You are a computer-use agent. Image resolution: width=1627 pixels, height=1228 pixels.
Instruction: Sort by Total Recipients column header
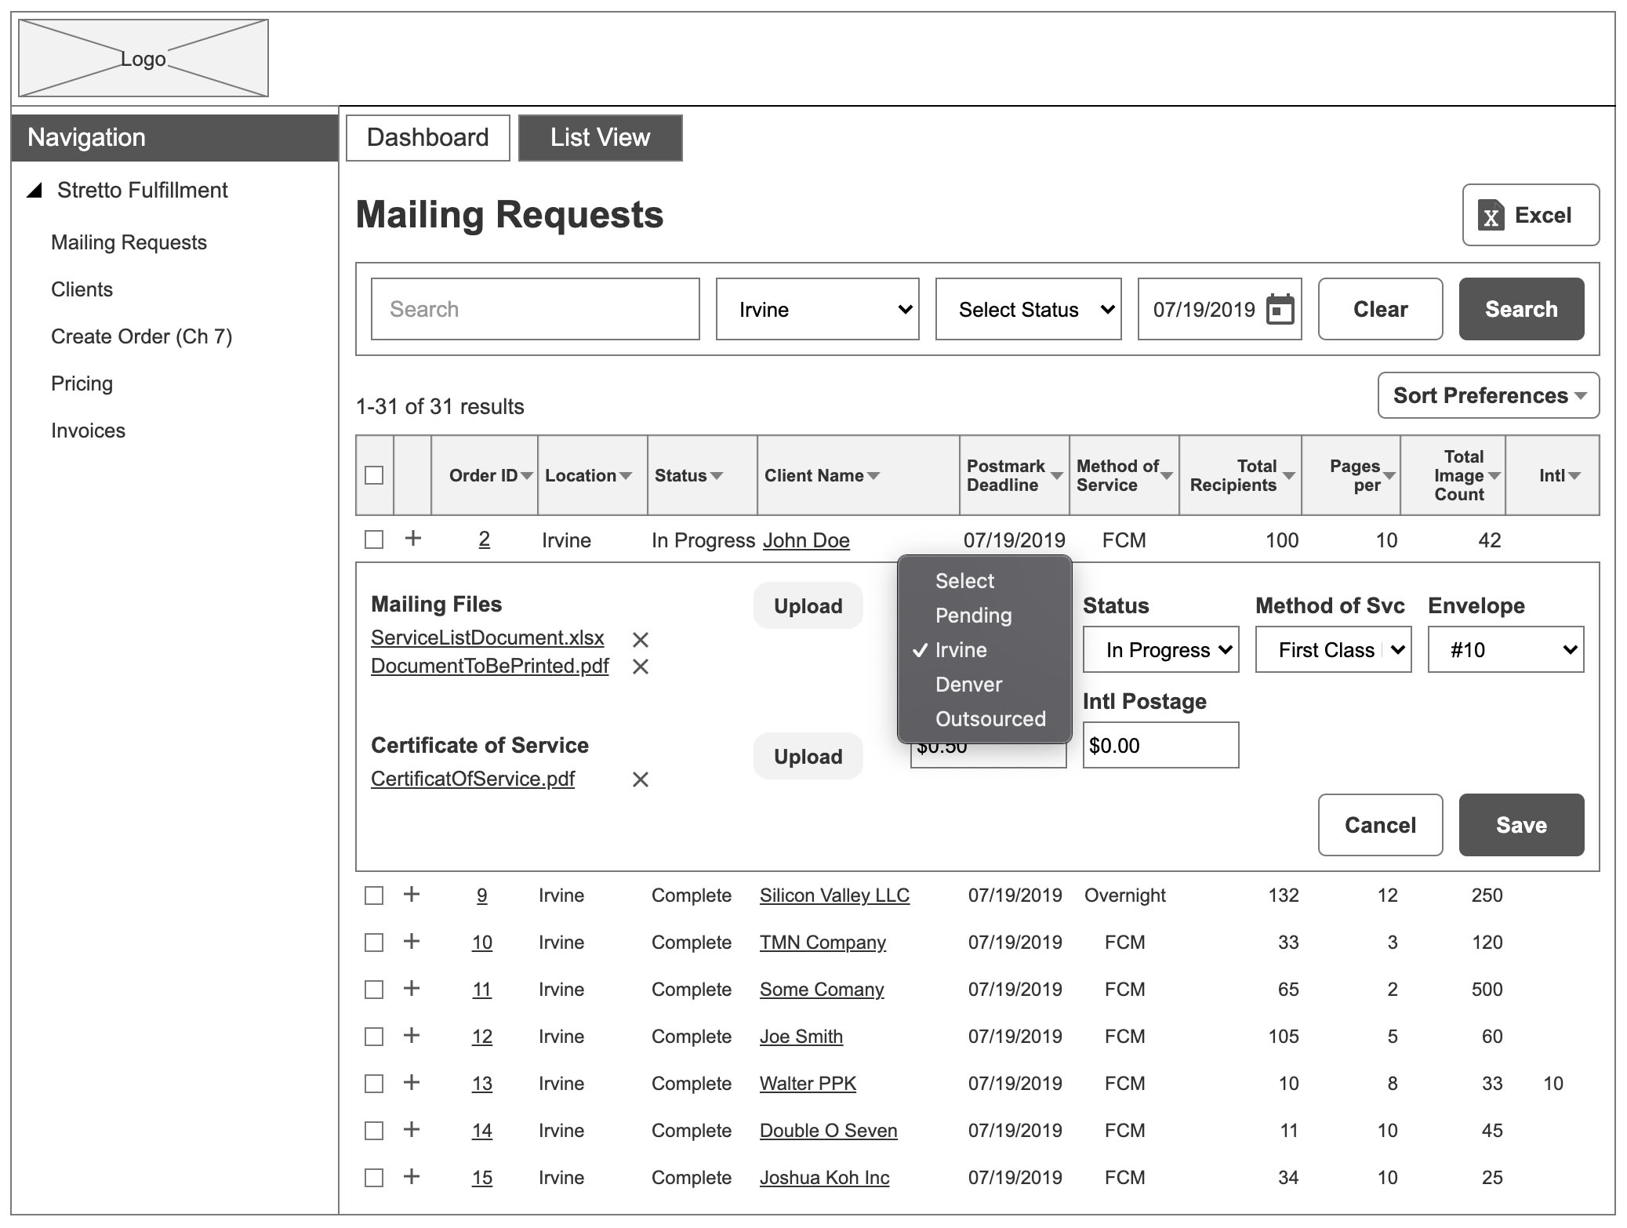pyautogui.click(x=1241, y=475)
